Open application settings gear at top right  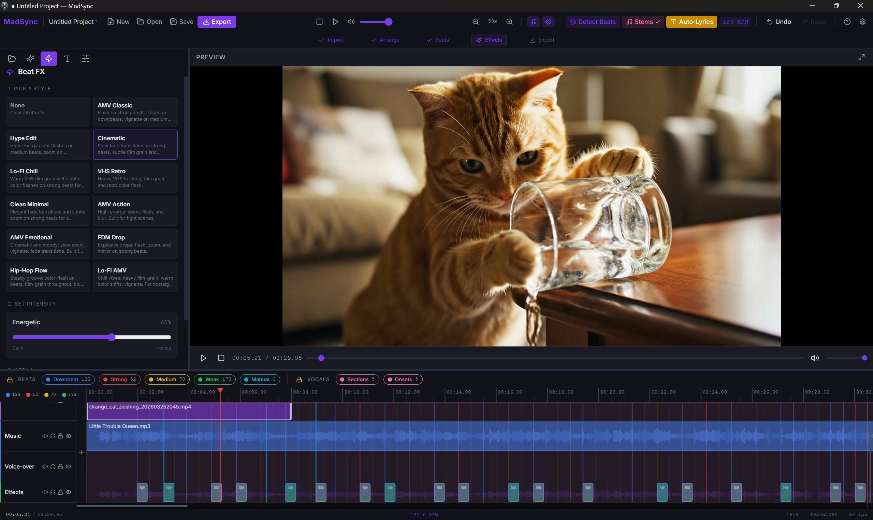863,21
